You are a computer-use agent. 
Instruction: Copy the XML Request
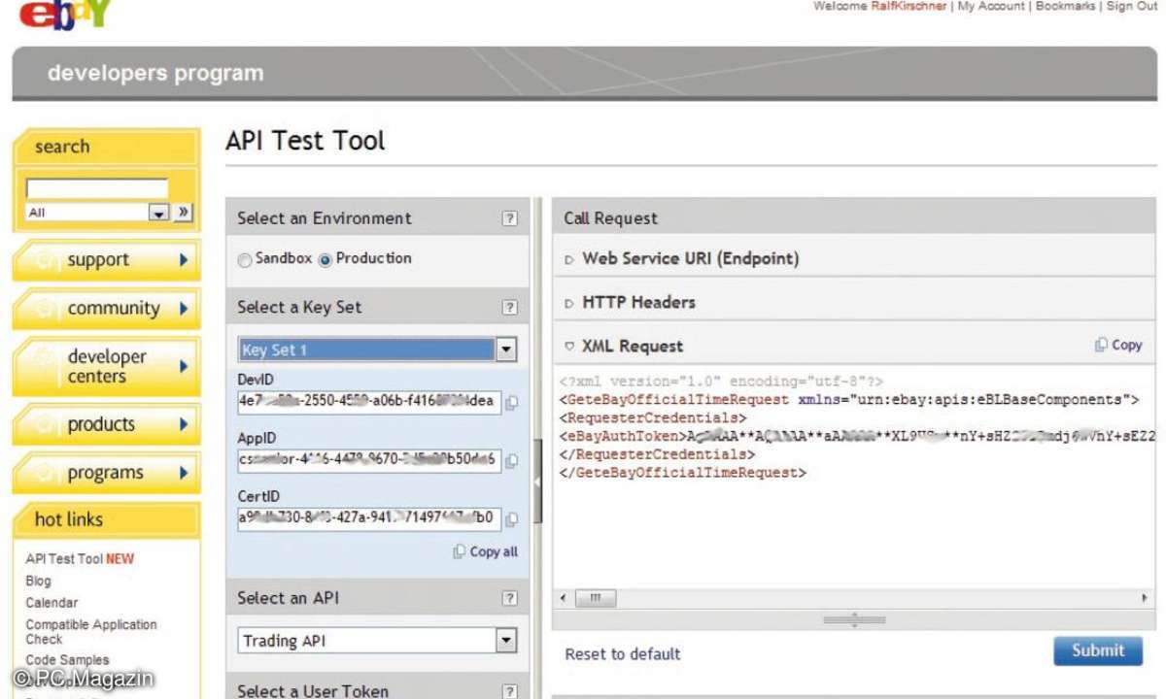[1118, 345]
